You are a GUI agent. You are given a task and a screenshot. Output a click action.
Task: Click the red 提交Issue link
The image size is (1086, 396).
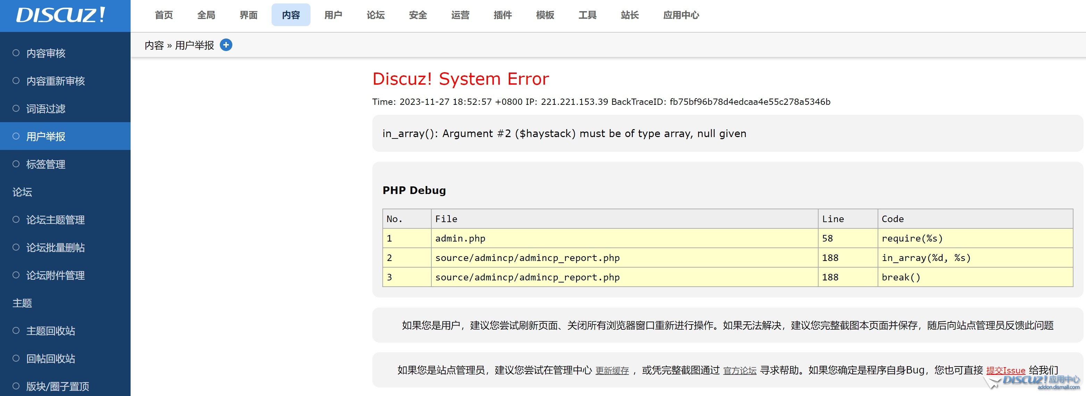click(x=1005, y=370)
